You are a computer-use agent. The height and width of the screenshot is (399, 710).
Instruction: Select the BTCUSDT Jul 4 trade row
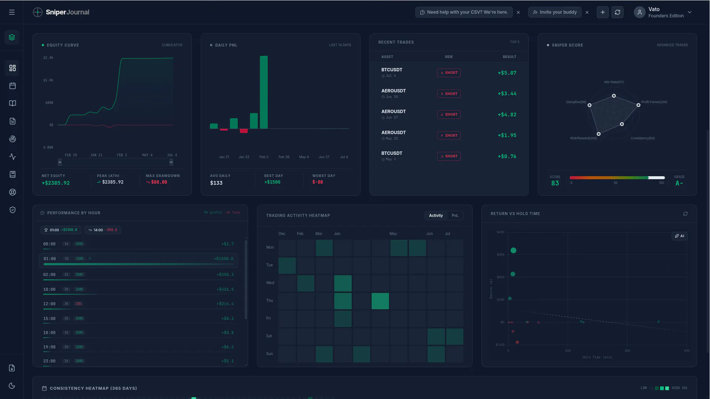tap(449, 73)
